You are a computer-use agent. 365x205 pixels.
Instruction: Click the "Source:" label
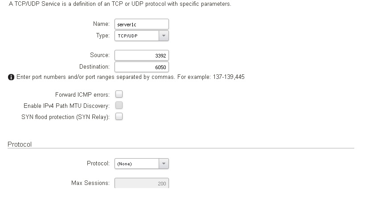coord(99,55)
